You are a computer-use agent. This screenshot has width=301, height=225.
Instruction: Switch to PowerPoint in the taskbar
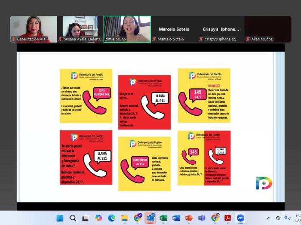point(189,218)
